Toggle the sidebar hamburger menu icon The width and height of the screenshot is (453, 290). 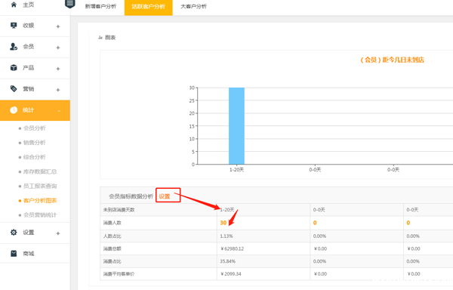pyautogui.click(x=70, y=4)
